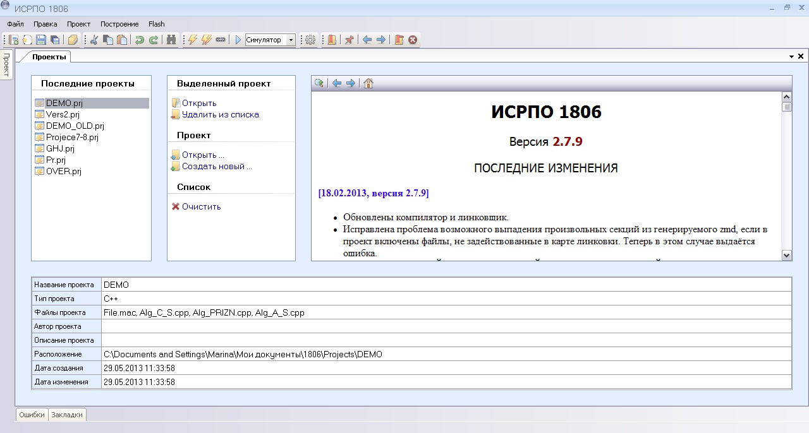Viewport: 809px width, 433px height.
Task: Expand the tab list arrow beside Проекты
Action: pos(791,57)
